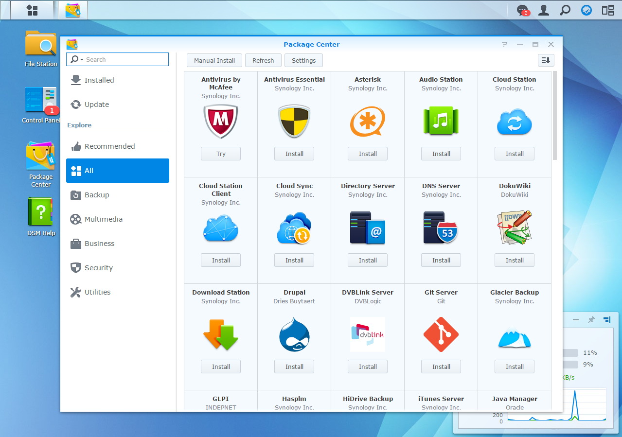Open the main menu grid icon
This screenshot has height=437, width=622.
pos(33,10)
